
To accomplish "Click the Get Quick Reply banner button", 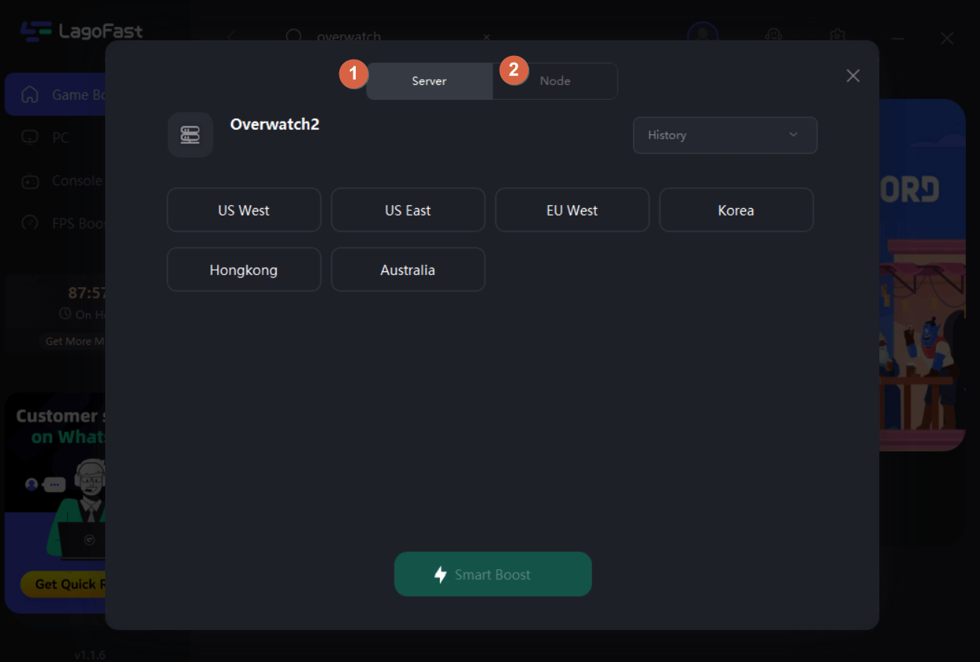I will [64, 584].
